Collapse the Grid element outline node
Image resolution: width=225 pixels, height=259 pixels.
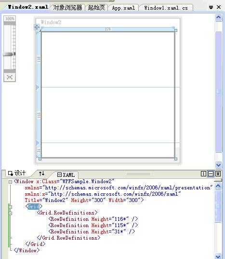click(11, 207)
